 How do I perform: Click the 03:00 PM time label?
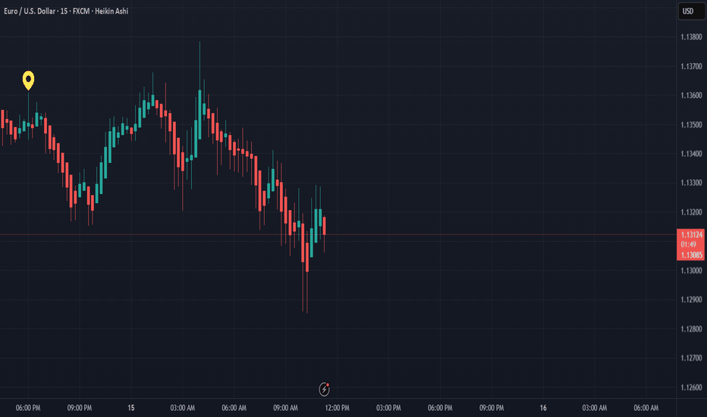tap(388, 408)
